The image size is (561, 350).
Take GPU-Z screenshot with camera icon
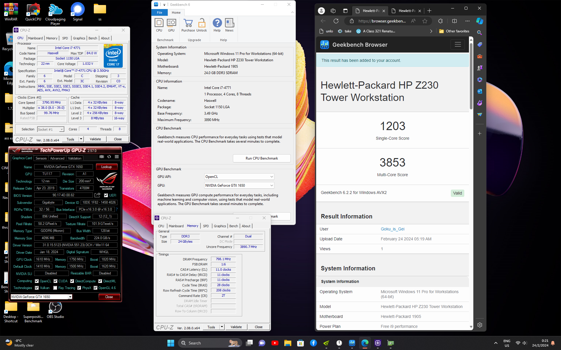101,157
